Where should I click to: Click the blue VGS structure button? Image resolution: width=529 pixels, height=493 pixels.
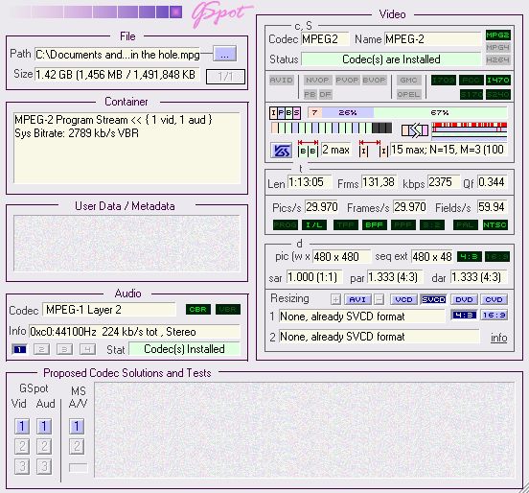point(282,151)
